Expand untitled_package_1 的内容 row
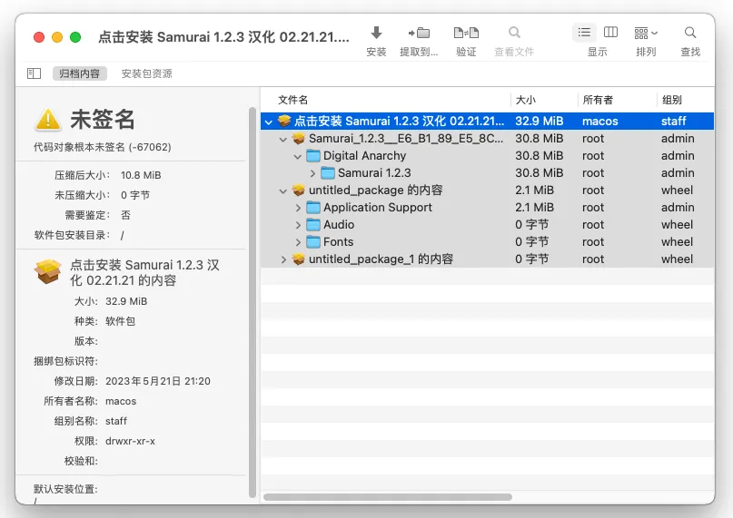The width and height of the screenshot is (733, 518). pos(283,259)
